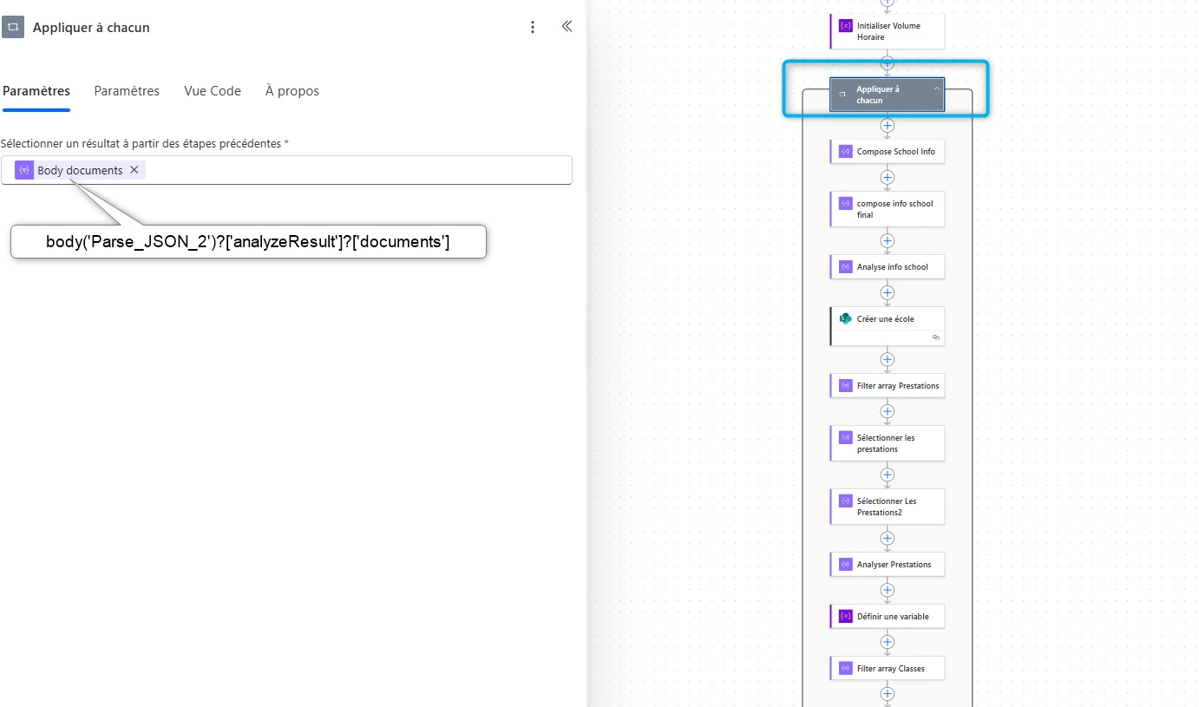Screen dimensions: 1199x707
Task: Add step between Initialiser Volume Horaire and Appliquer à chacun
Action: click(x=887, y=62)
